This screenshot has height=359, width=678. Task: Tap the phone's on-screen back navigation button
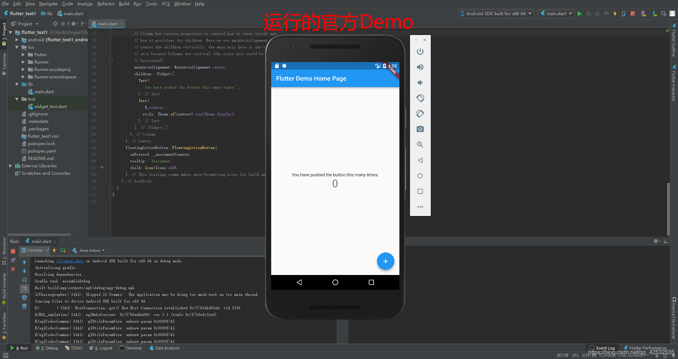pos(299,282)
